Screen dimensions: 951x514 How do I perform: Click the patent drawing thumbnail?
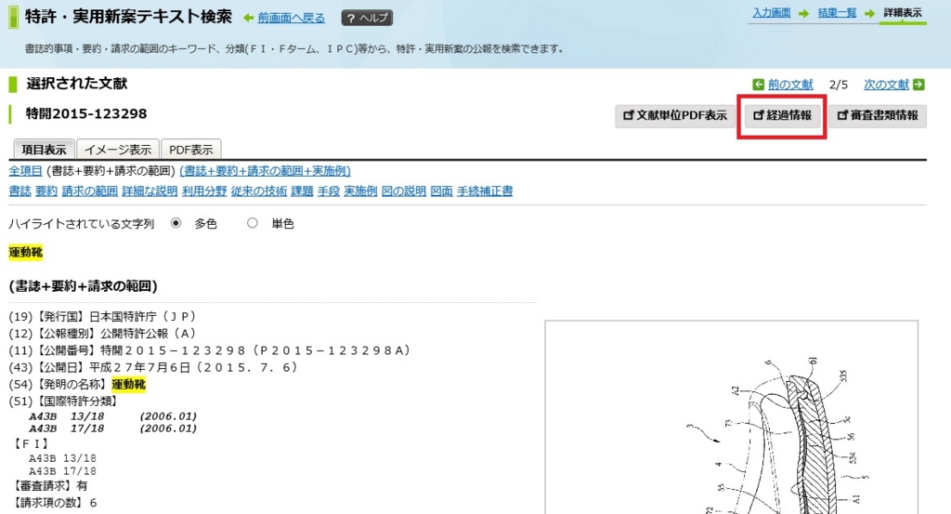[x=732, y=417]
